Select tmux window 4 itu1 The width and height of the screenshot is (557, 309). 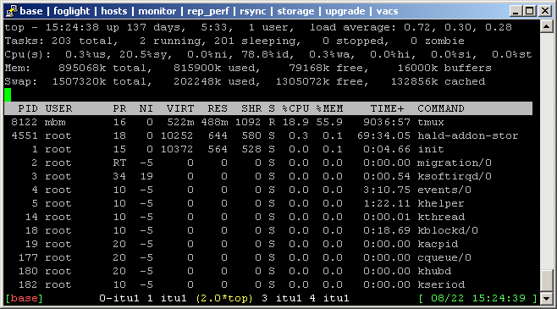coord(329,298)
